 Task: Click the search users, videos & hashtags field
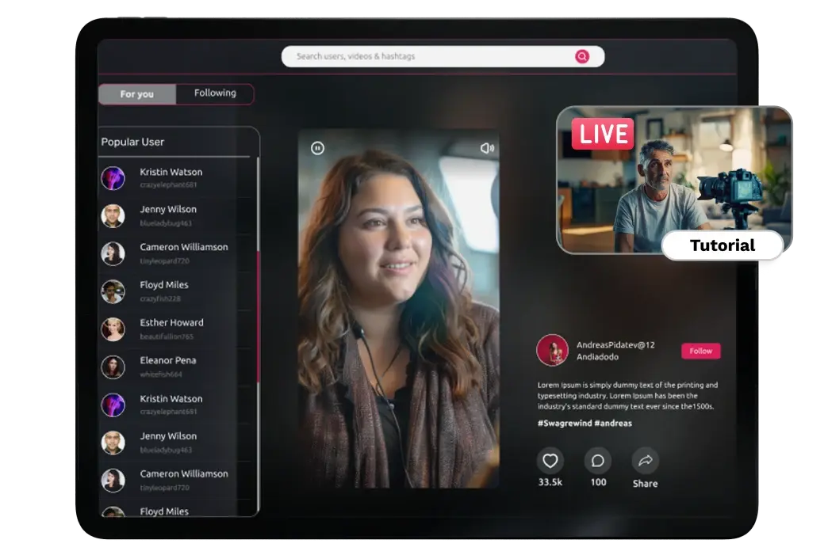(428, 56)
